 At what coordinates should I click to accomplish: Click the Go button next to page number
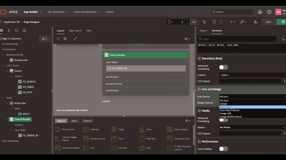[194, 22]
